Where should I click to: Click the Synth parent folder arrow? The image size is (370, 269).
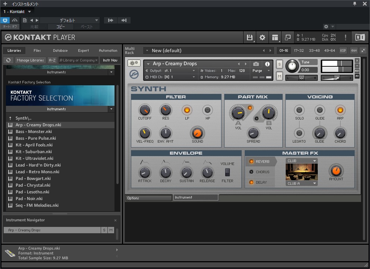[x=10, y=118]
